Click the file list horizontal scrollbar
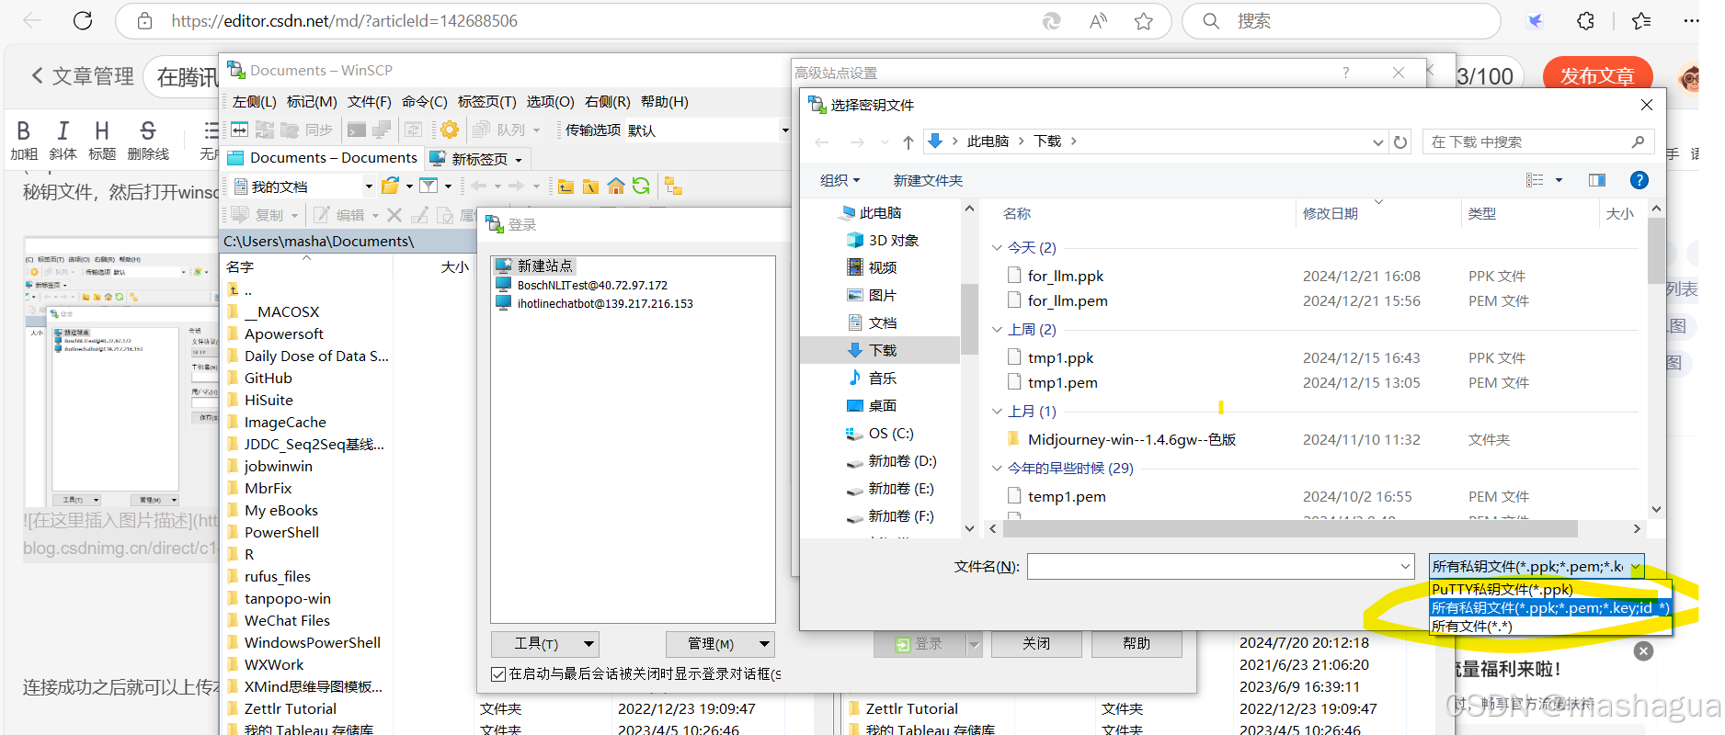The height and width of the screenshot is (735, 1725). [1290, 529]
